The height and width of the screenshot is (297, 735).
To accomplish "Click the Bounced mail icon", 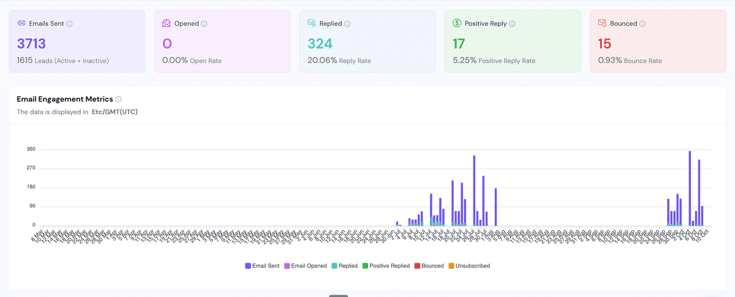I will click(x=602, y=23).
